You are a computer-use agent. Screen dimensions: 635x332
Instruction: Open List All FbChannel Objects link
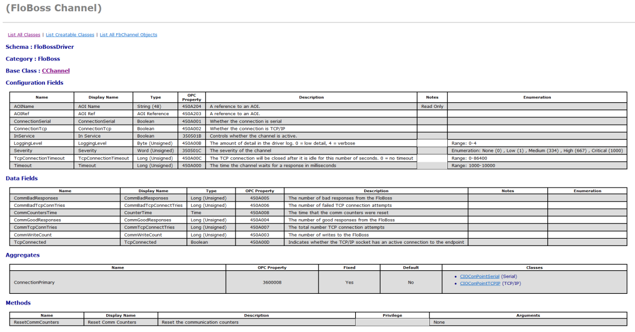[x=128, y=35]
